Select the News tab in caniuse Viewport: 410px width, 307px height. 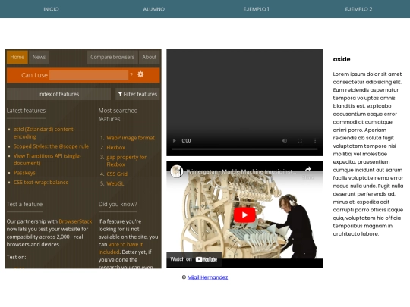click(39, 57)
